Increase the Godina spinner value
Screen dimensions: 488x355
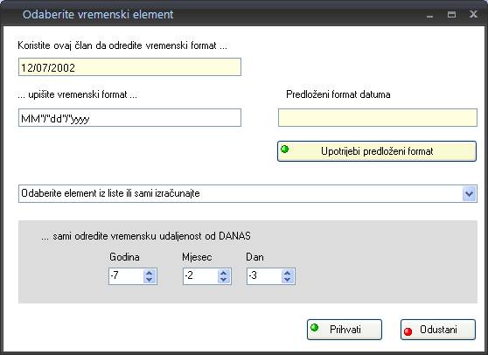click(x=149, y=273)
